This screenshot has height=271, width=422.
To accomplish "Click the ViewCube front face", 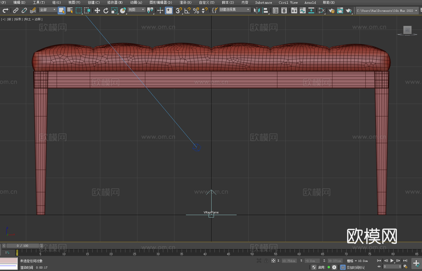I will click(407, 30).
